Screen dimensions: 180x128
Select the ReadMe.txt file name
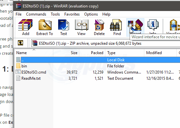(x=31, y=78)
